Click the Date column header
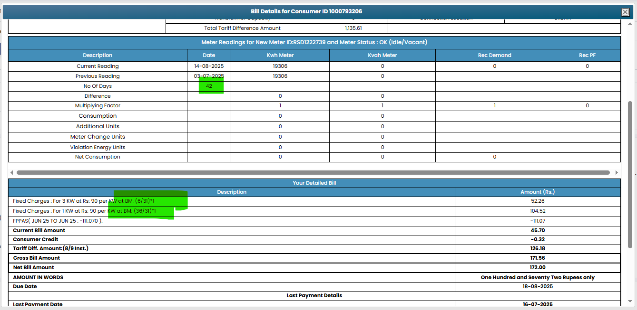 point(209,55)
